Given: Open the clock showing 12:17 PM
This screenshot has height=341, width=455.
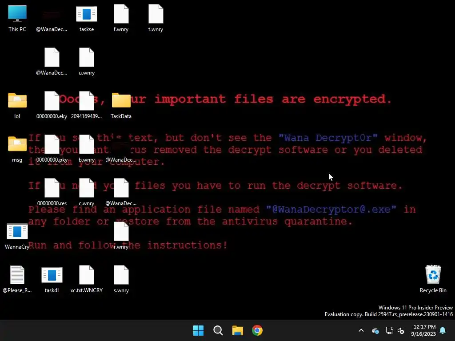Looking at the screenshot, I should (x=423, y=330).
